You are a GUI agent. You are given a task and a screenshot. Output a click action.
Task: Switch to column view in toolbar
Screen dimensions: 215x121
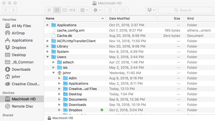[x=65, y=10]
